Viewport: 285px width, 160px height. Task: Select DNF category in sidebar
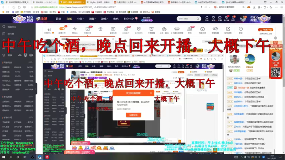pyautogui.click(x=31, y=72)
